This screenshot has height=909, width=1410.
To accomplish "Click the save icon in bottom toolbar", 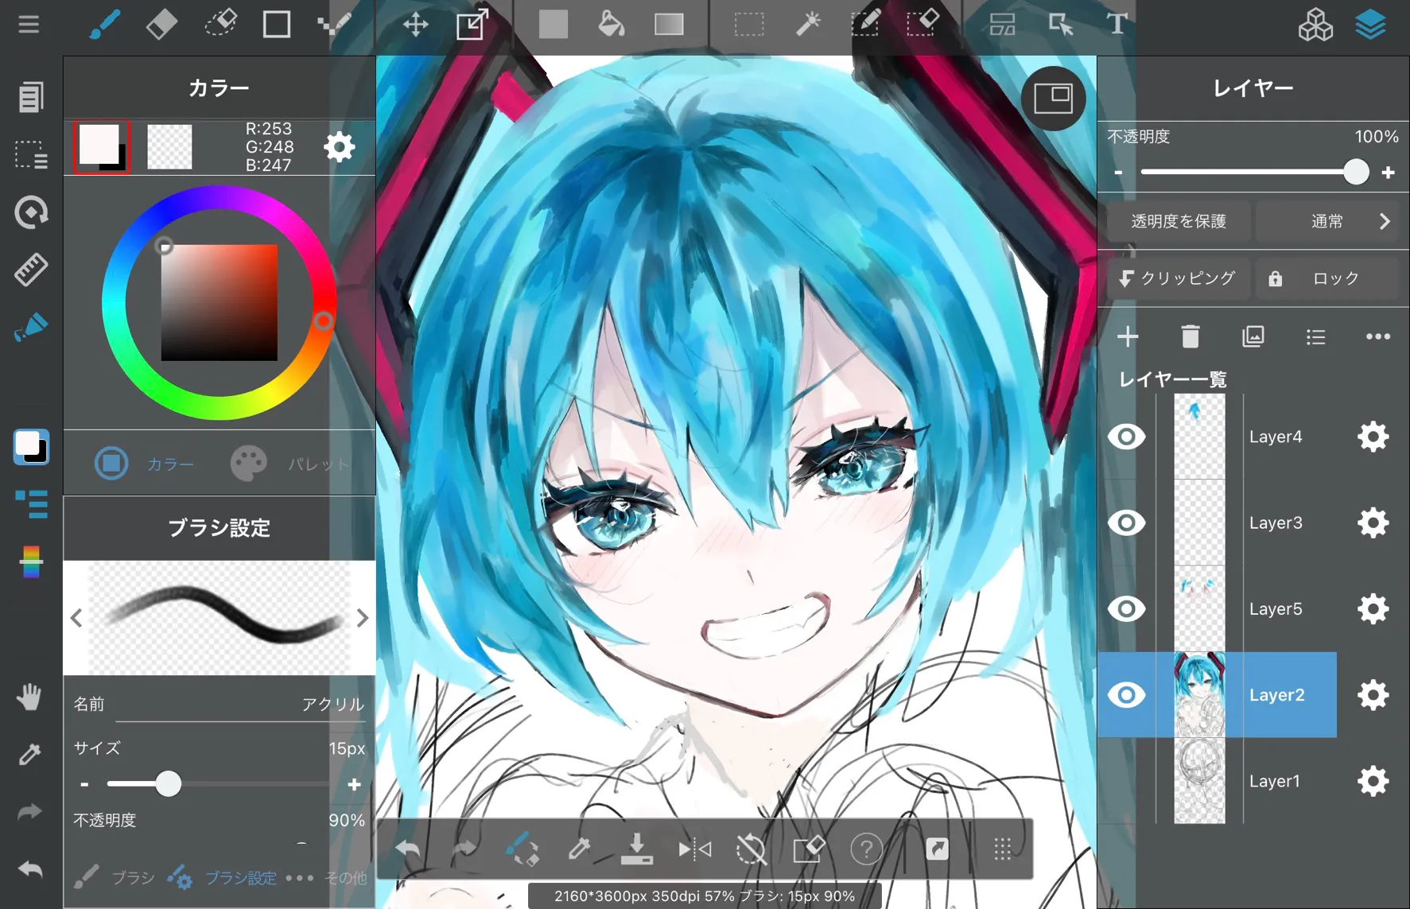I will pyautogui.click(x=636, y=849).
